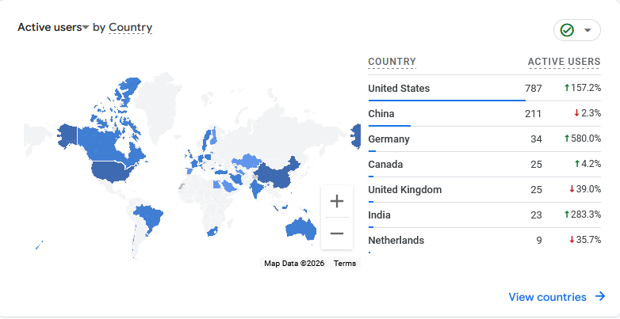This screenshot has height=319, width=620.
Task: Click the India row's green up arrow
Action: click(x=568, y=215)
